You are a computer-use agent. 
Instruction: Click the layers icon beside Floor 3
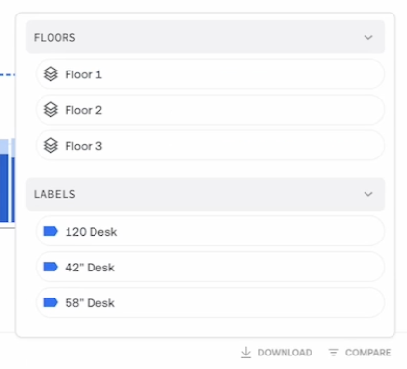click(x=51, y=146)
